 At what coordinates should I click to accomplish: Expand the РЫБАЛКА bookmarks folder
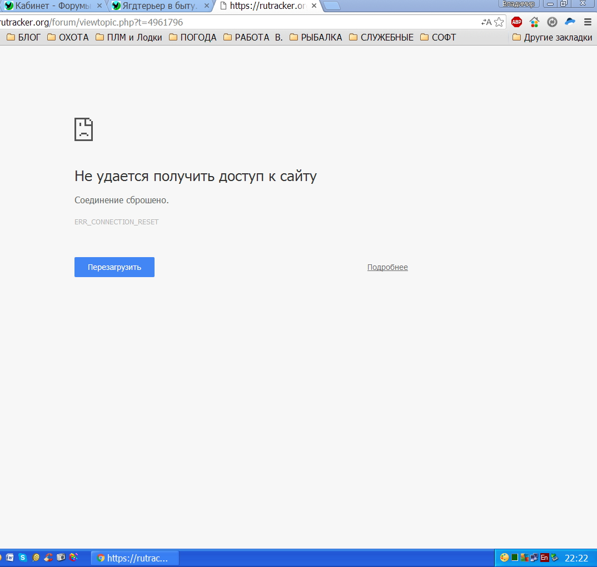click(x=315, y=37)
